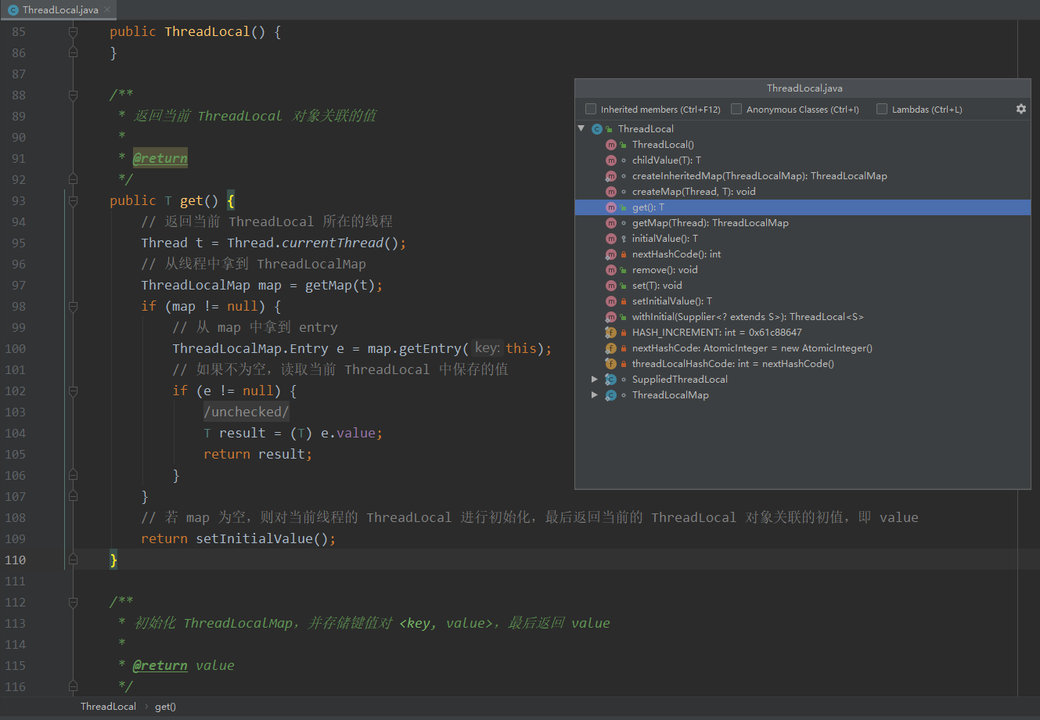
Task: Select ThreadLocal.java editor tab
Action: point(59,10)
